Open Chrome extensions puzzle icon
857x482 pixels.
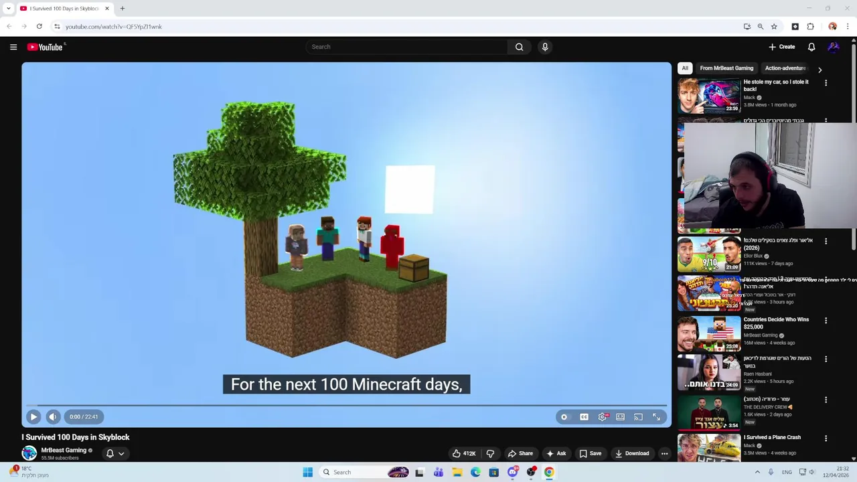(x=811, y=27)
